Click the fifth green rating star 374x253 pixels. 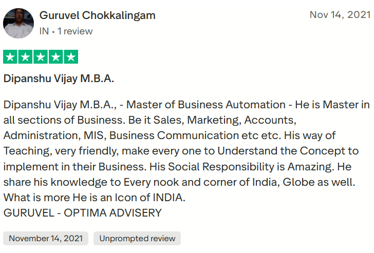(x=71, y=56)
